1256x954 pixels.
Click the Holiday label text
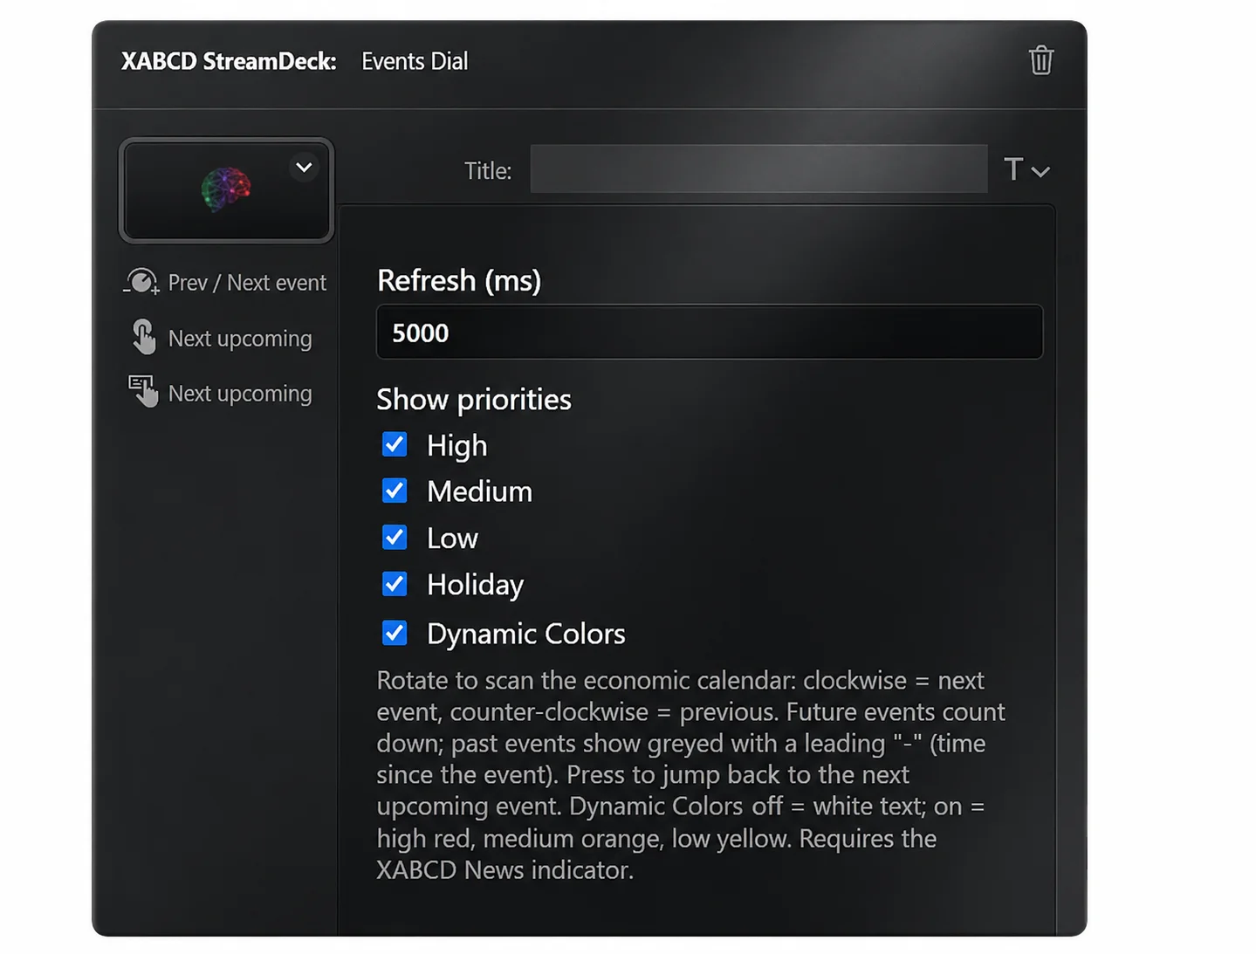[x=476, y=585]
